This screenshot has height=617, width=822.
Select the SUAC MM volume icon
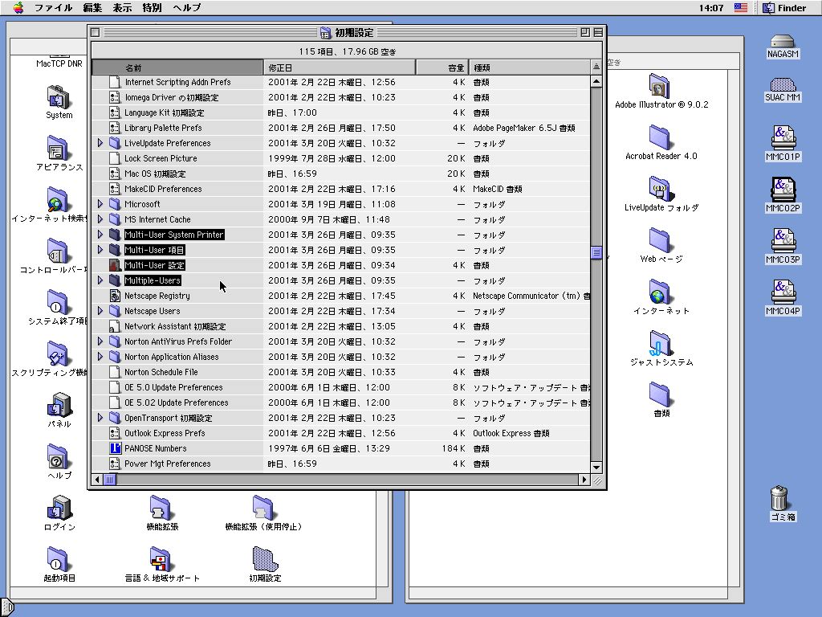(782, 85)
